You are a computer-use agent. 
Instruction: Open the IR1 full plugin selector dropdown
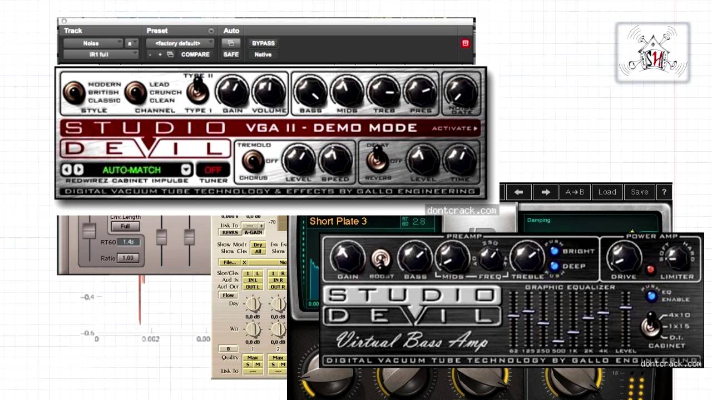point(101,54)
